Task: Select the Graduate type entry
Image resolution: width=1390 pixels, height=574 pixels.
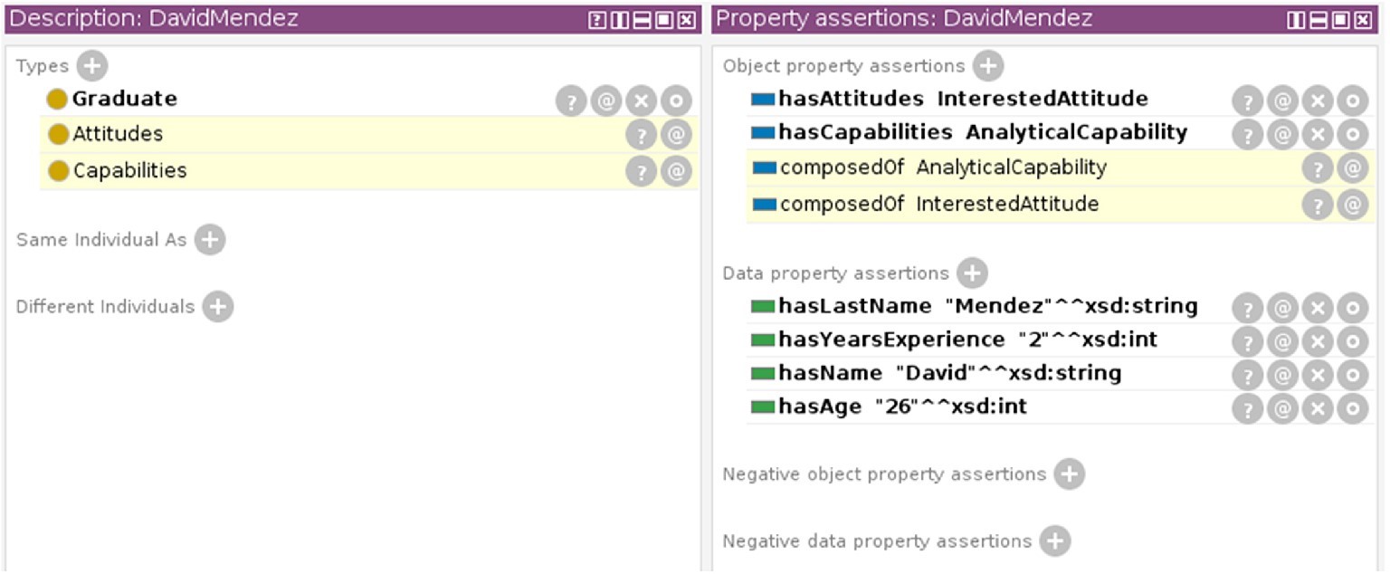Action: [x=368, y=99]
